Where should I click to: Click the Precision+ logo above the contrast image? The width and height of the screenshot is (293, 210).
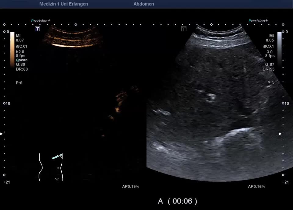[x=41, y=21]
